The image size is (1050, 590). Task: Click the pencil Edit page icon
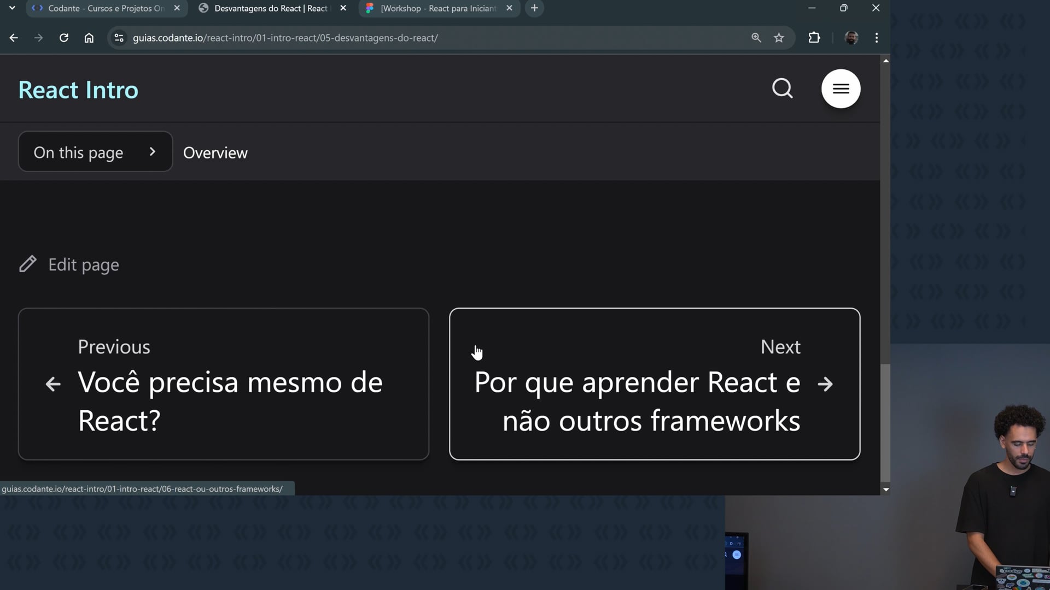coord(28,264)
